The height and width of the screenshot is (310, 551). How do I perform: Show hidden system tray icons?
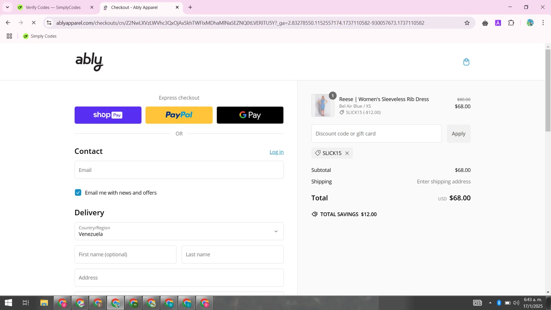[x=490, y=303]
